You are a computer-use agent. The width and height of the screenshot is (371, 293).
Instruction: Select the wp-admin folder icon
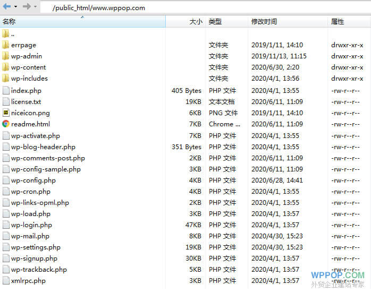pyautogui.click(x=6, y=56)
